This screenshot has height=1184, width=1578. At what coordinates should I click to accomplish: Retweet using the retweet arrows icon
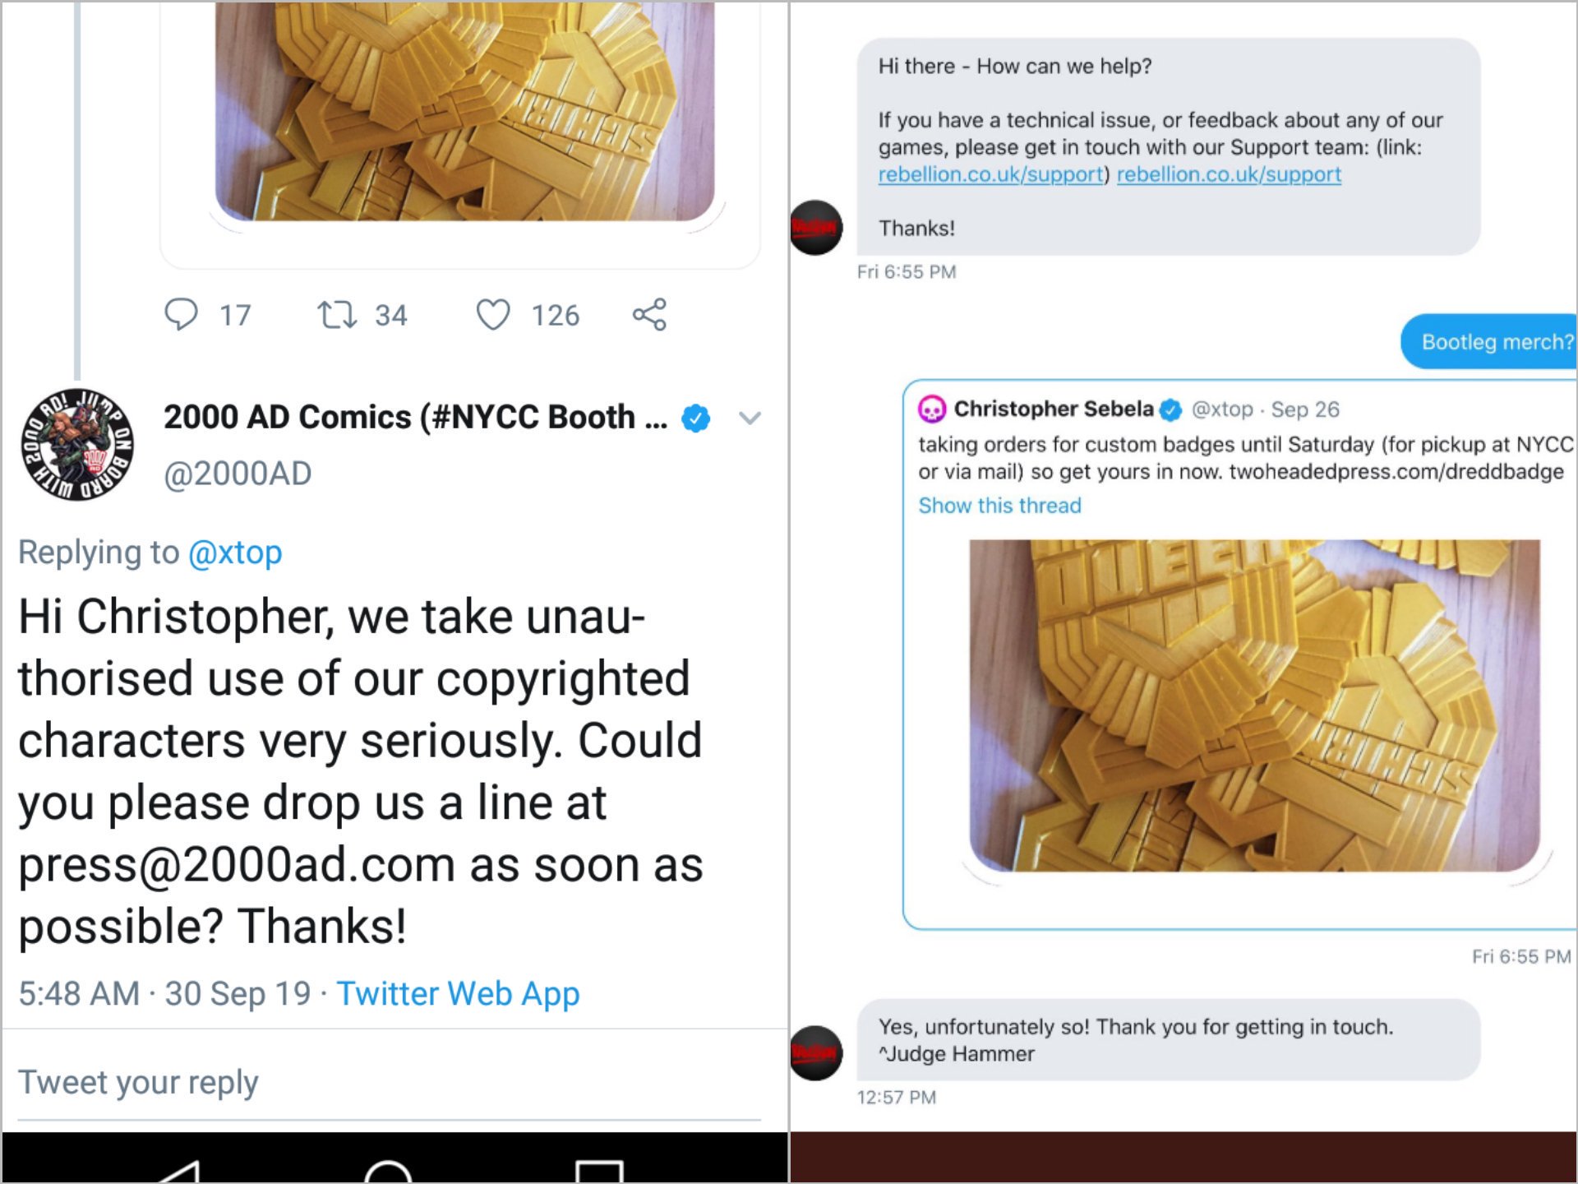tap(337, 314)
